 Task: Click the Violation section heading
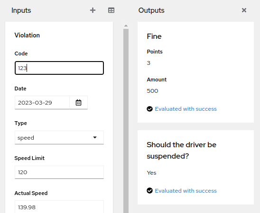click(27, 35)
